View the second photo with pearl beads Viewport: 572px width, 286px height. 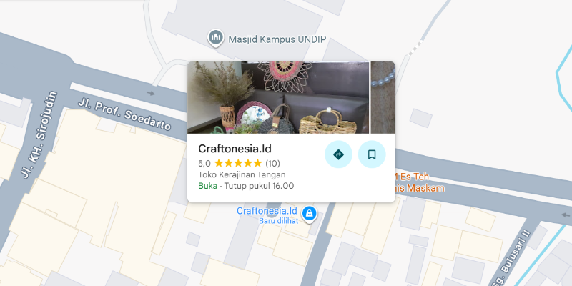tap(383, 97)
